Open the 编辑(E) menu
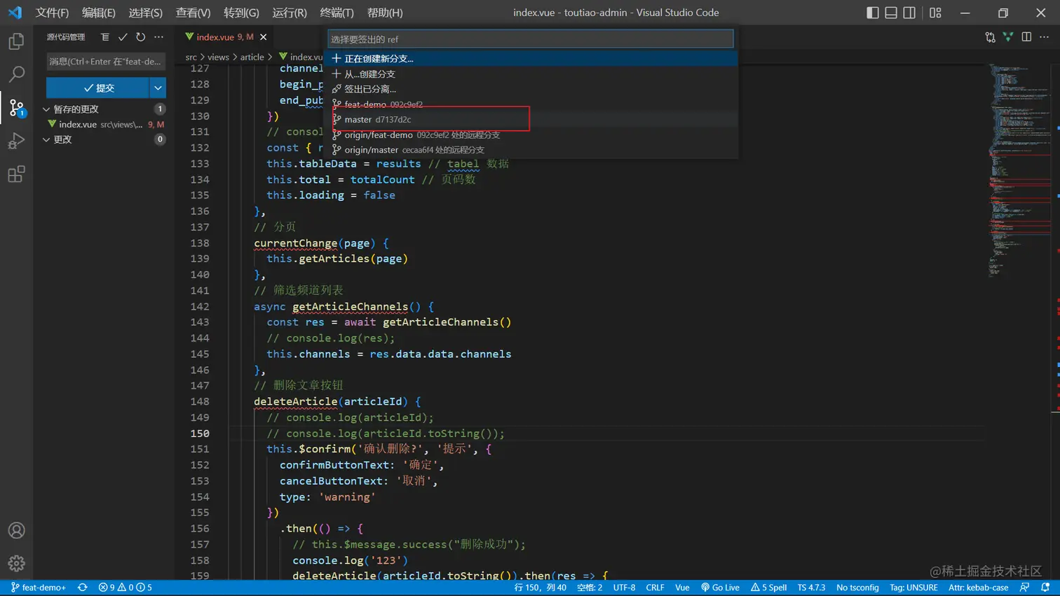1060x596 pixels. pos(99,13)
